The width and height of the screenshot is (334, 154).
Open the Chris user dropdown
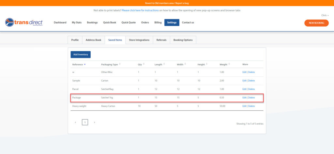click(x=325, y=15)
